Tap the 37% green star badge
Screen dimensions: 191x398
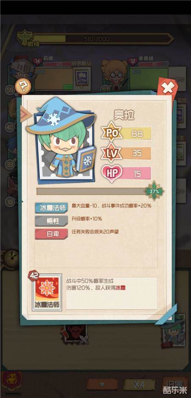click(x=154, y=192)
